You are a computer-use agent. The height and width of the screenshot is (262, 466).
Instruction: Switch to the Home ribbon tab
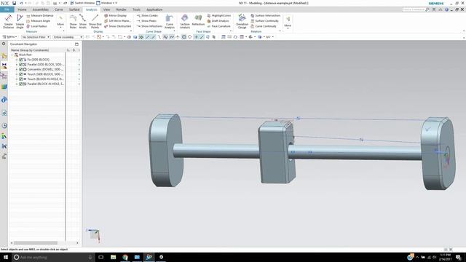(22, 9)
